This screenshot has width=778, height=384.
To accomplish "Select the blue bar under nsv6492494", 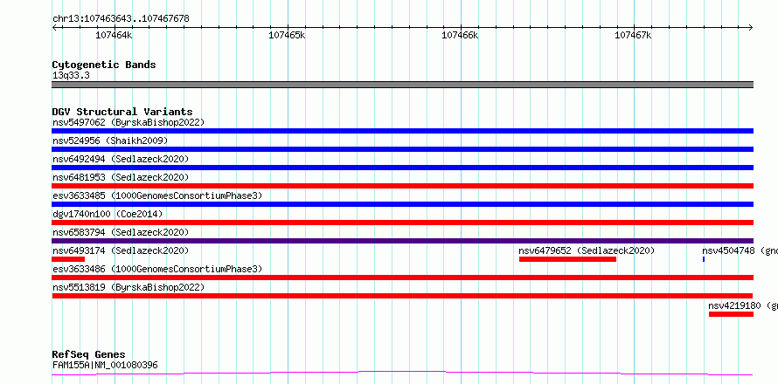I will point(402,168).
